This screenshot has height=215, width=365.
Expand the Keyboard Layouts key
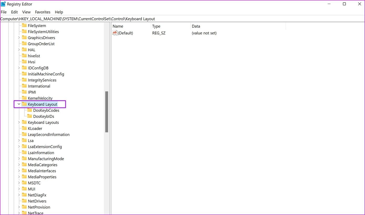(19, 122)
